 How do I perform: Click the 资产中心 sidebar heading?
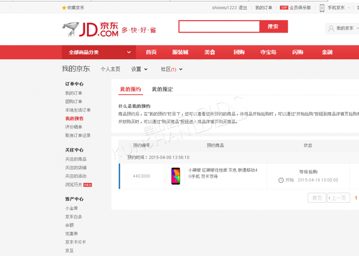pos(75,199)
